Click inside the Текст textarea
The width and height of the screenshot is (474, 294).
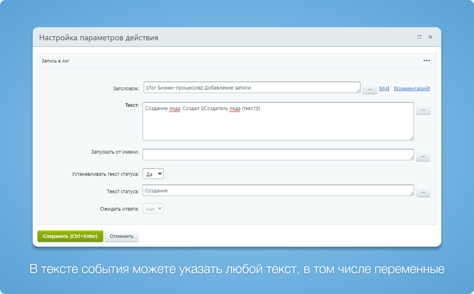click(278, 121)
